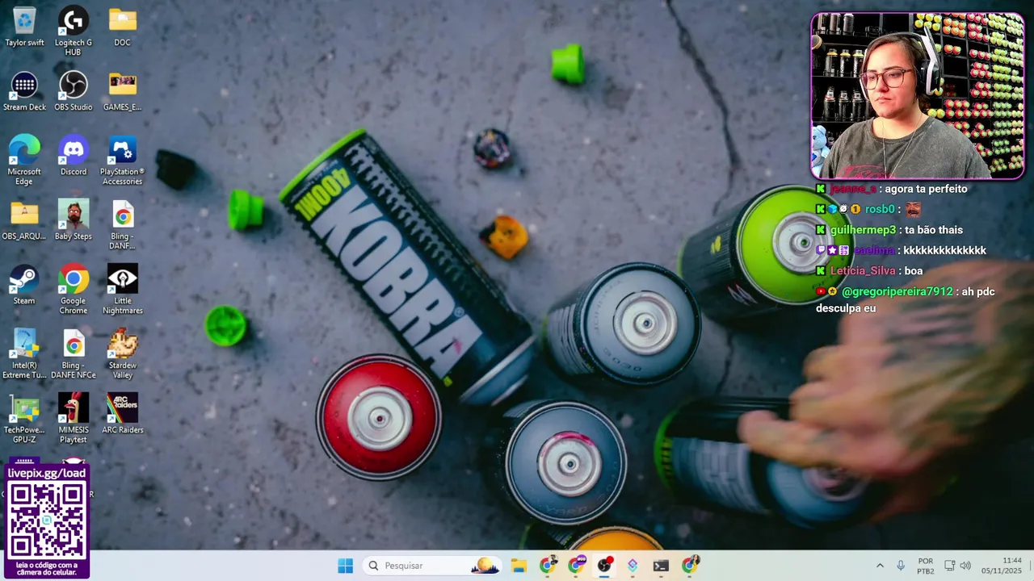
Task: Launch Logitech G HUB from desktop
Action: [x=73, y=31]
